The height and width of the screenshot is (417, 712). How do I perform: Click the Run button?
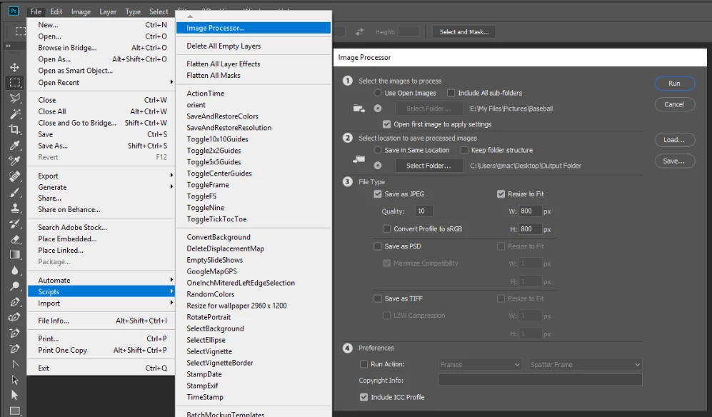point(674,83)
